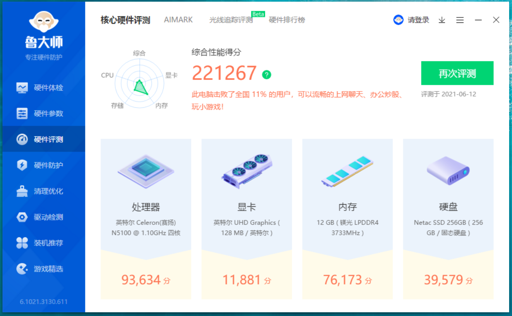Click the 驱动检测 hexagon icon
The width and height of the screenshot is (512, 316).
tap(22, 217)
